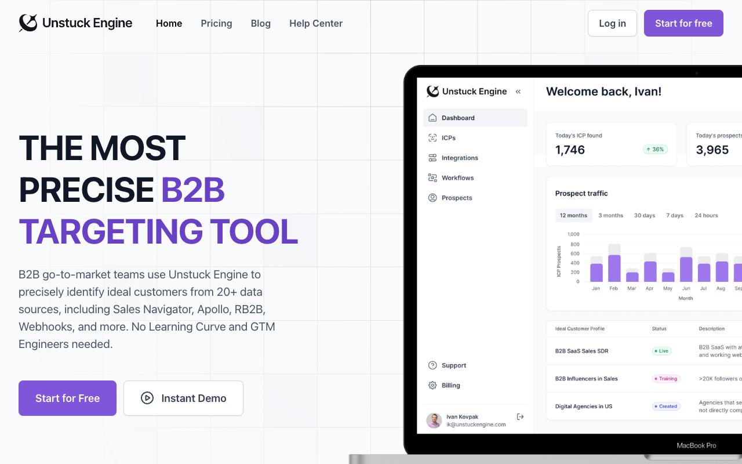742x464 pixels.
Task: Open the B2B SaaS Sales SDR row
Action: point(644,351)
